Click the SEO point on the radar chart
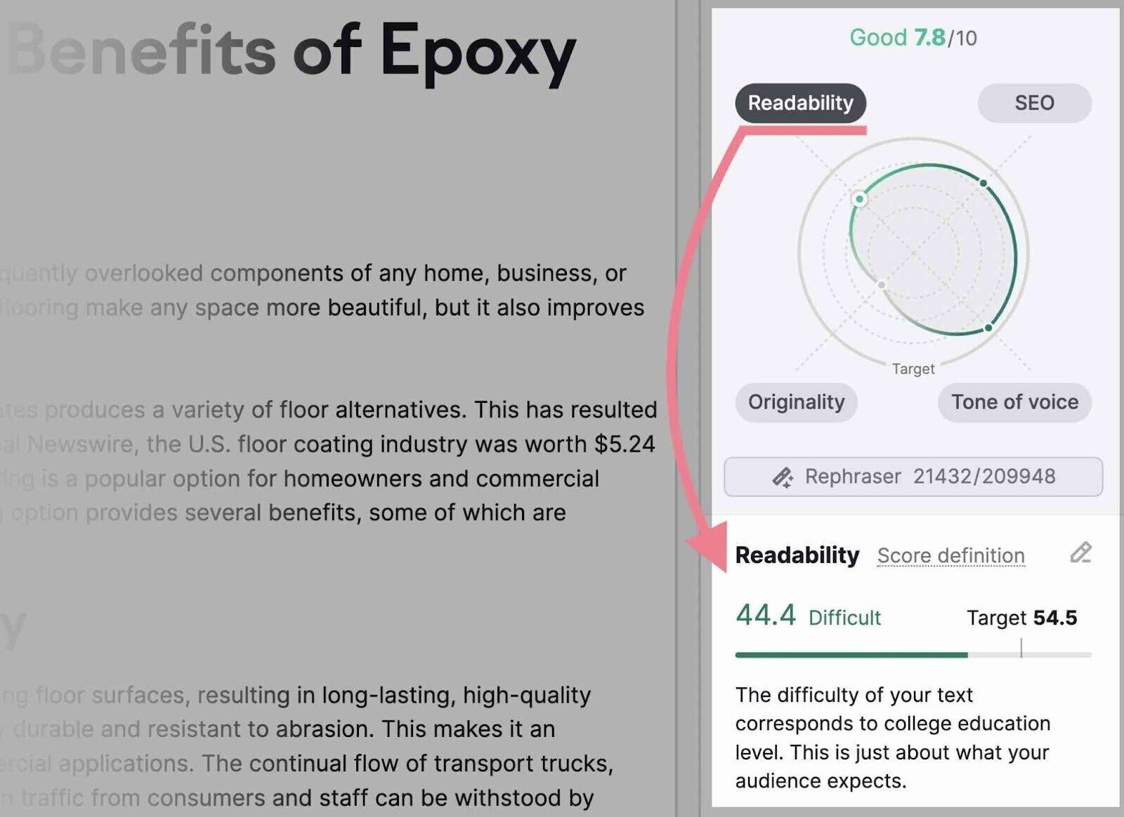 (983, 183)
